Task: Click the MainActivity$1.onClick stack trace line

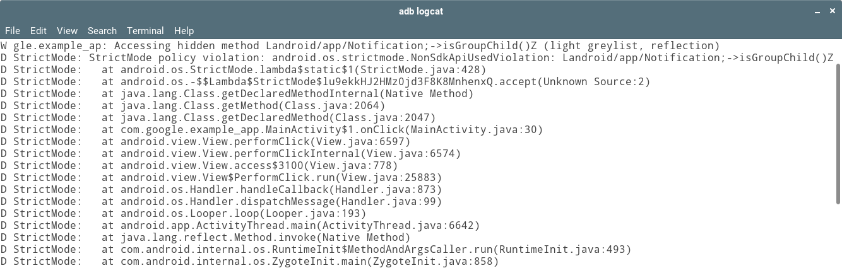Action: point(272,130)
